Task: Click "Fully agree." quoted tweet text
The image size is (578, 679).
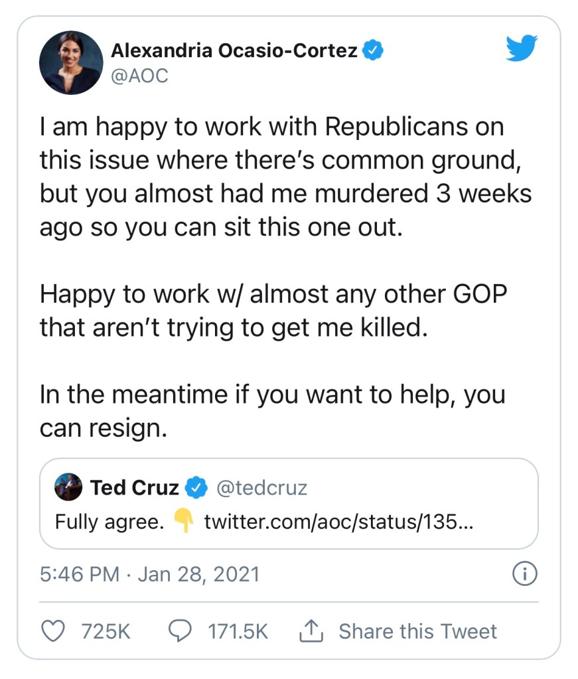Action: [109, 522]
